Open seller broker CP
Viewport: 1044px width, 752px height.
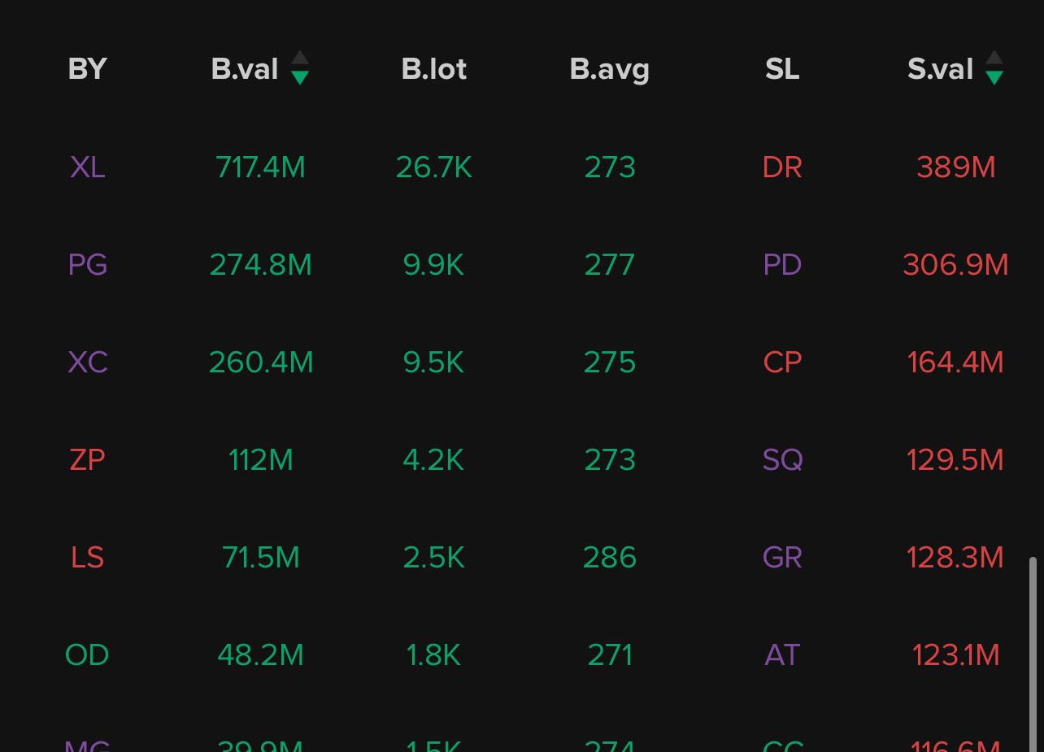[782, 363]
